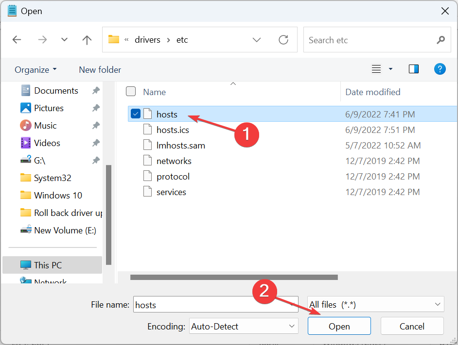Viewport: 458px width, 345px height.
Task: Click the Up one level arrow
Action: [87, 40]
